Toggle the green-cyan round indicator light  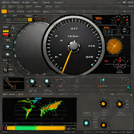point(128,88)
